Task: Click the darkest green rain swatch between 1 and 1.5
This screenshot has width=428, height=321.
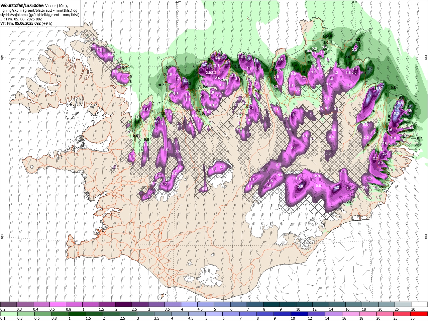Action: click(x=77, y=314)
